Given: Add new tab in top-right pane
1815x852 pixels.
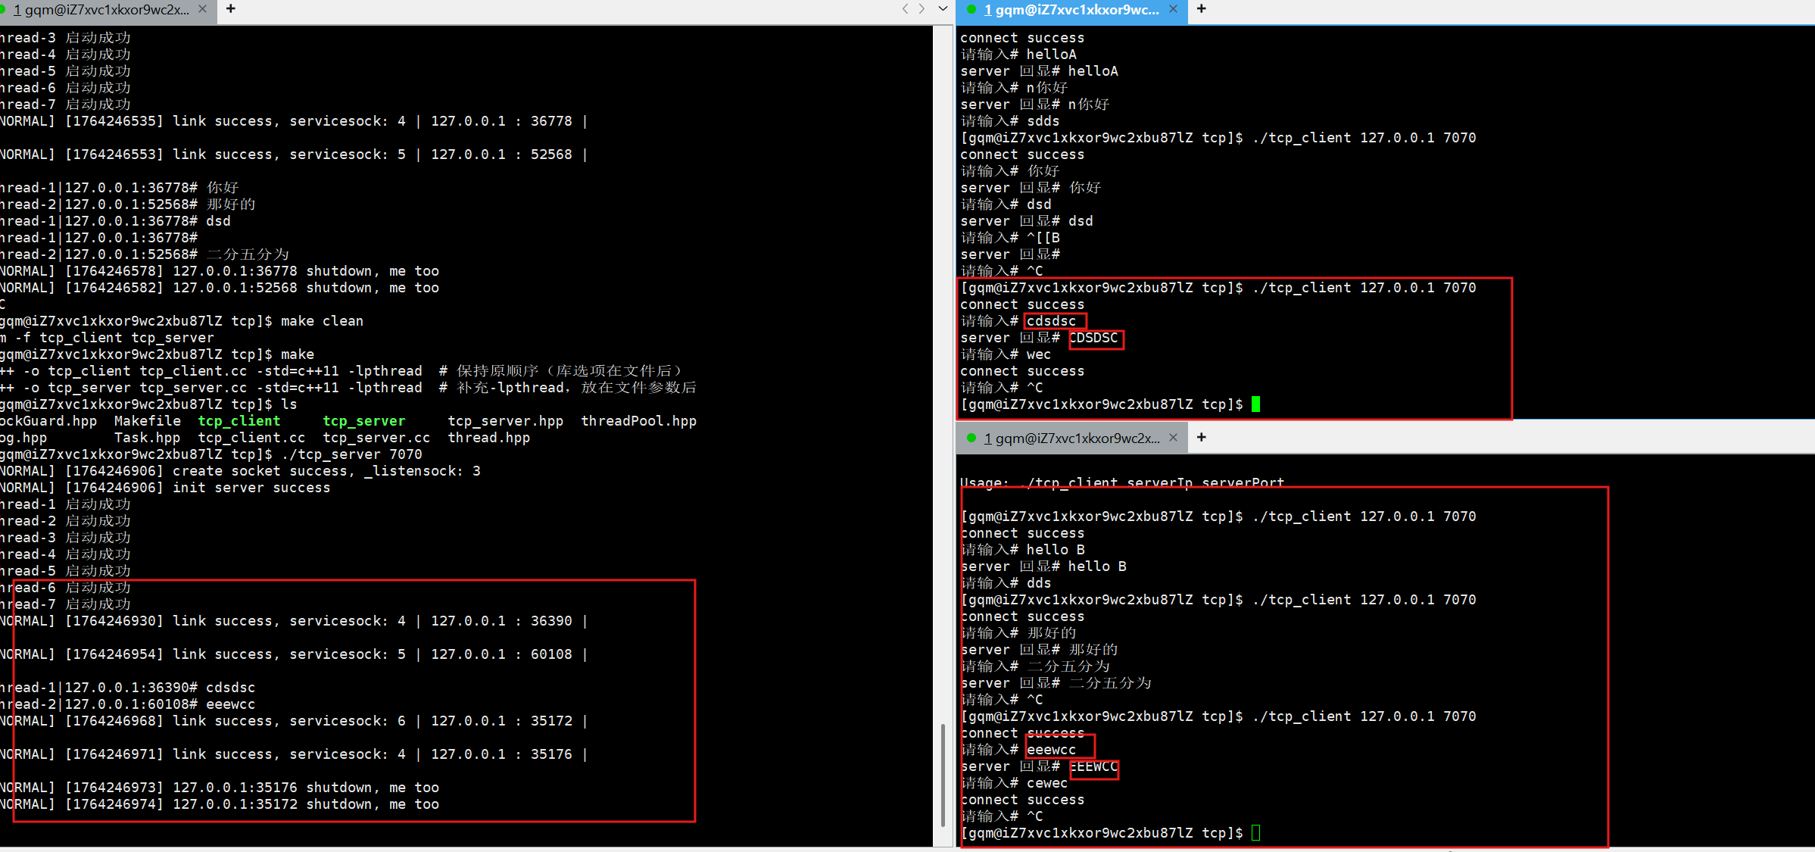Looking at the screenshot, I should (x=1202, y=9).
